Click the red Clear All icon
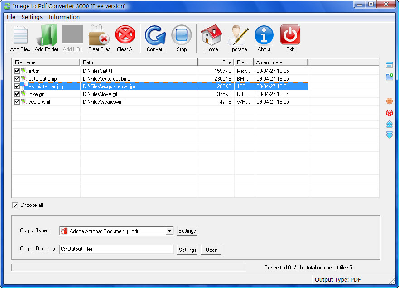 click(125, 35)
